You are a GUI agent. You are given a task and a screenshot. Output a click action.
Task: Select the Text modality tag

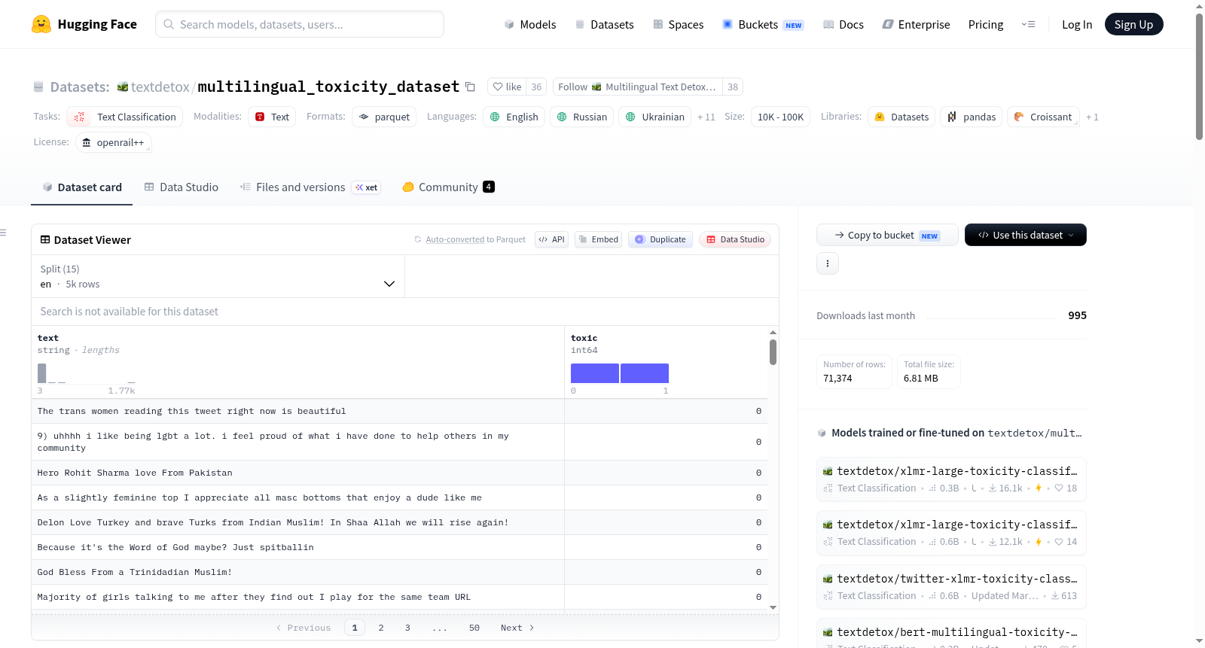coord(272,117)
